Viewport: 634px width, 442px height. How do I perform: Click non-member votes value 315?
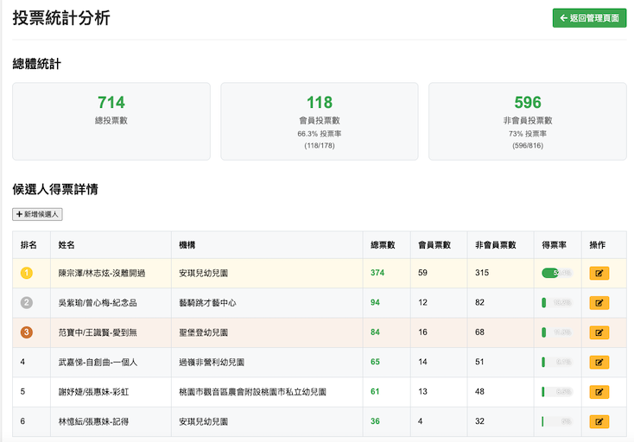coord(482,273)
